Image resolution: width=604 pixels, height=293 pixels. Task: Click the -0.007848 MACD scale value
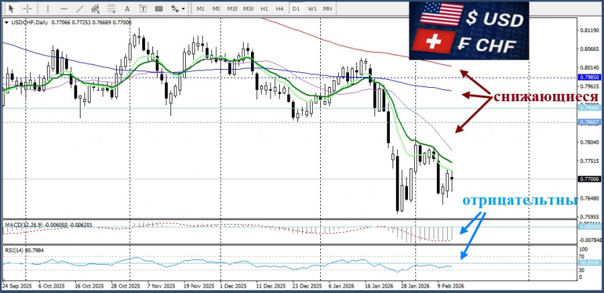point(590,240)
